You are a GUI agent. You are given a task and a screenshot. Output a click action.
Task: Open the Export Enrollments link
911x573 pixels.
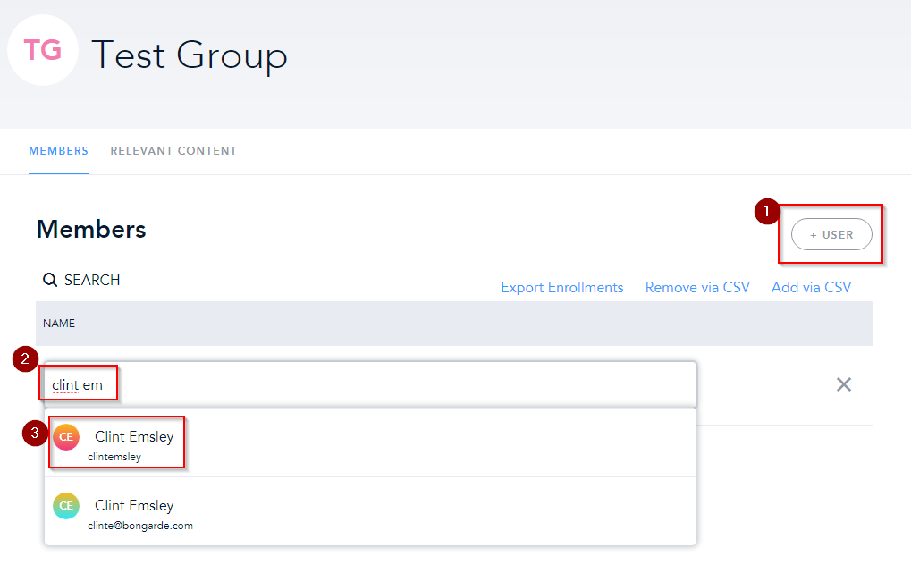click(561, 288)
